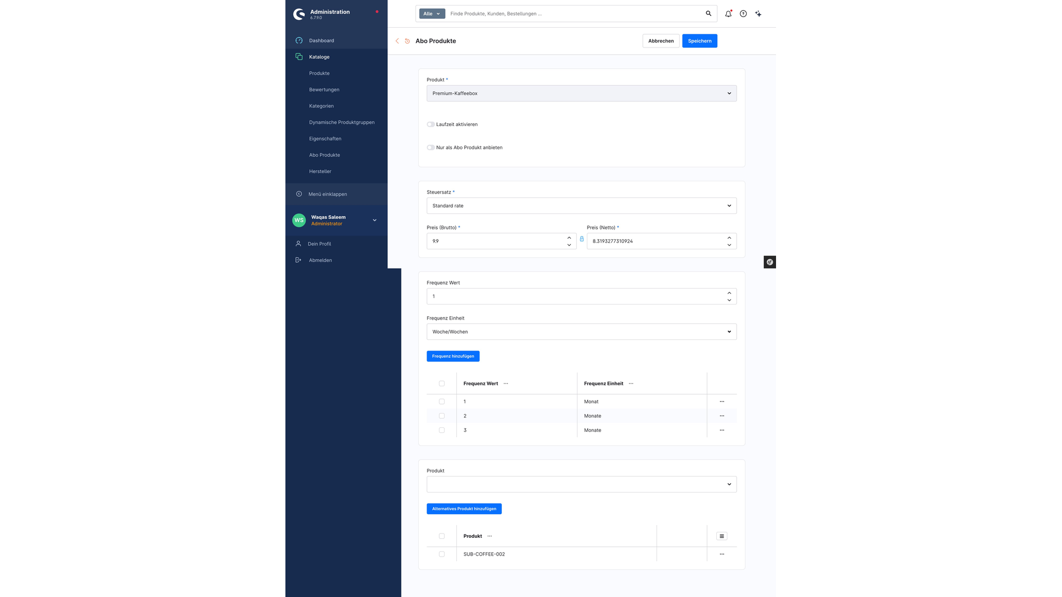Viewport: 1062px width, 597px height.
Task: Select all frequency rows checkbox
Action: [x=441, y=384]
